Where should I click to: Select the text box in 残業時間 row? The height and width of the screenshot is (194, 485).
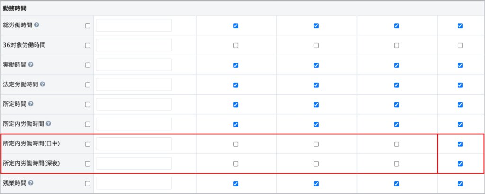click(x=134, y=183)
